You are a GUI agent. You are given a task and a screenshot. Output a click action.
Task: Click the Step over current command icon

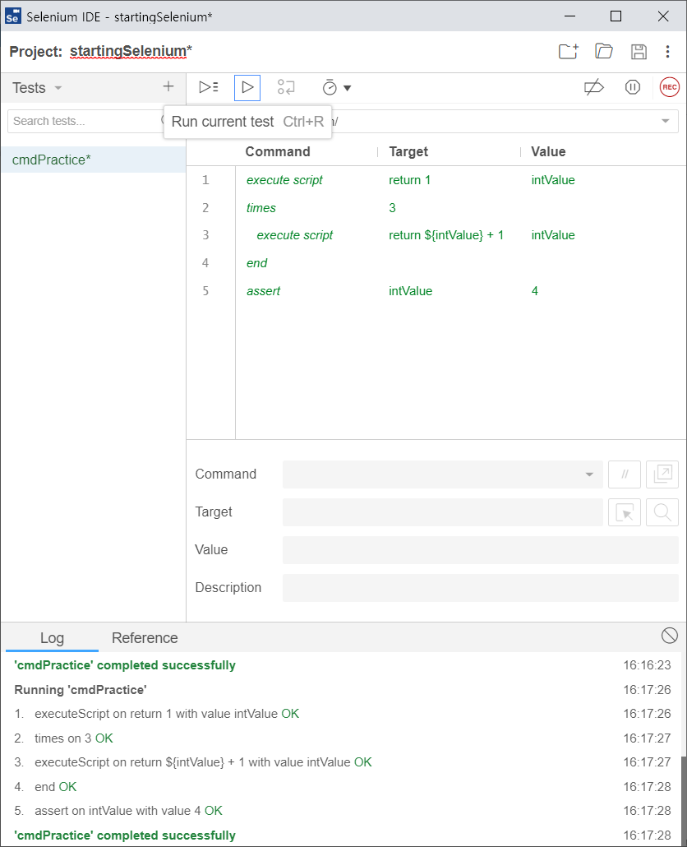coord(286,87)
